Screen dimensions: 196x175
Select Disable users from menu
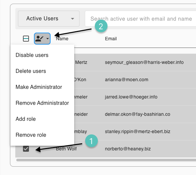(32, 55)
